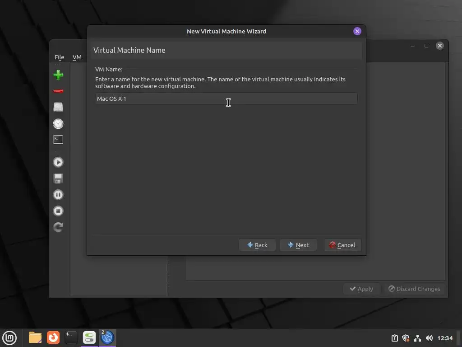The height and width of the screenshot is (347, 462).
Task: Click Discard Changes in main window
Action: tap(414, 289)
